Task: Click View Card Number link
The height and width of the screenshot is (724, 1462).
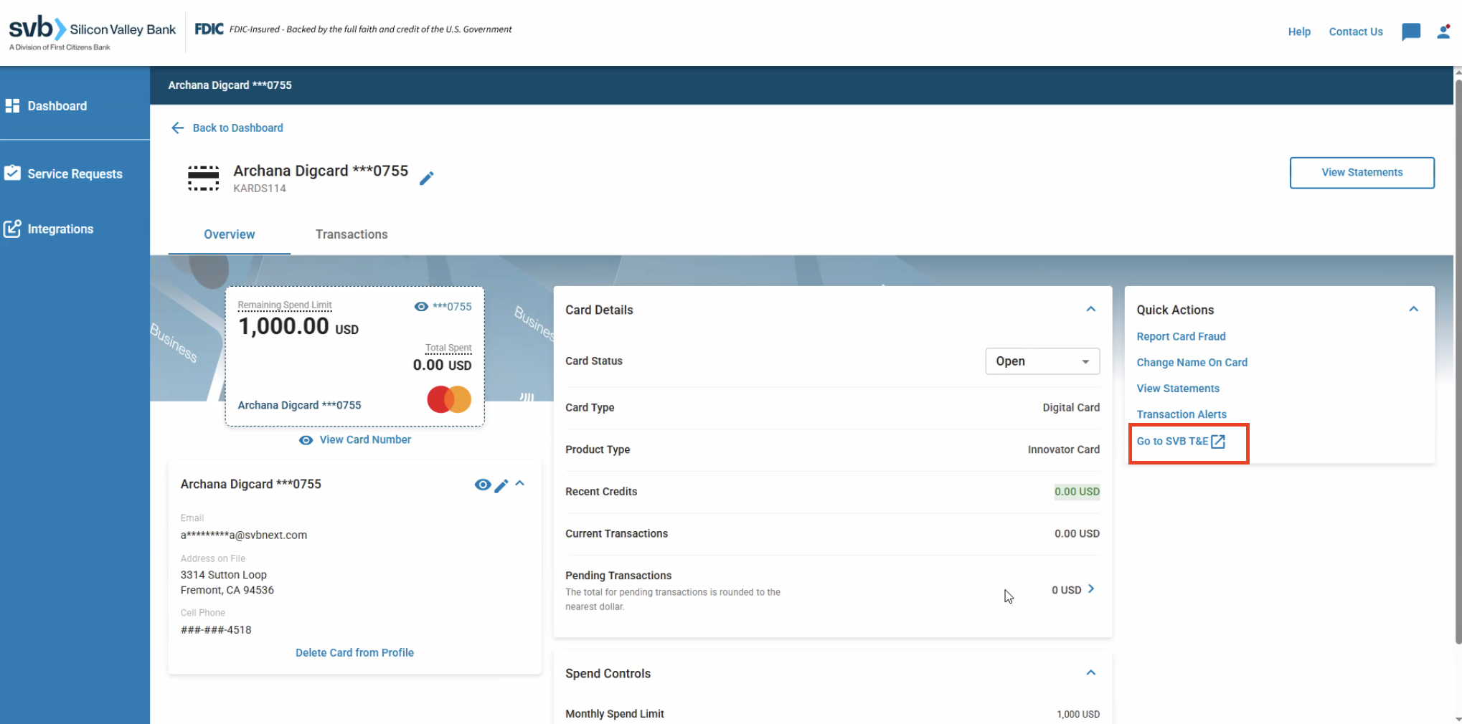Action: (x=365, y=440)
